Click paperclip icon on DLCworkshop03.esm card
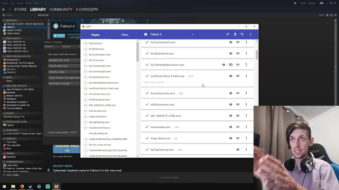Viewport: 339px width, 190px height. pos(238,42)
